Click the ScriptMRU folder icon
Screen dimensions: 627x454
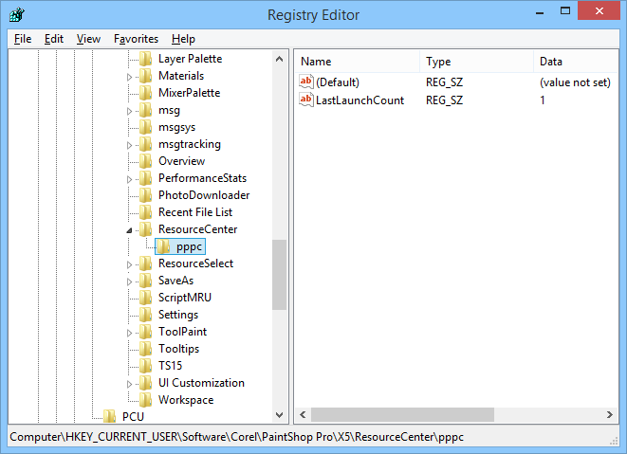(x=145, y=298)
